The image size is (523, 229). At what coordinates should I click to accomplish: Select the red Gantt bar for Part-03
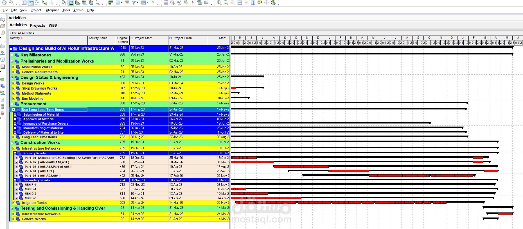301,167
